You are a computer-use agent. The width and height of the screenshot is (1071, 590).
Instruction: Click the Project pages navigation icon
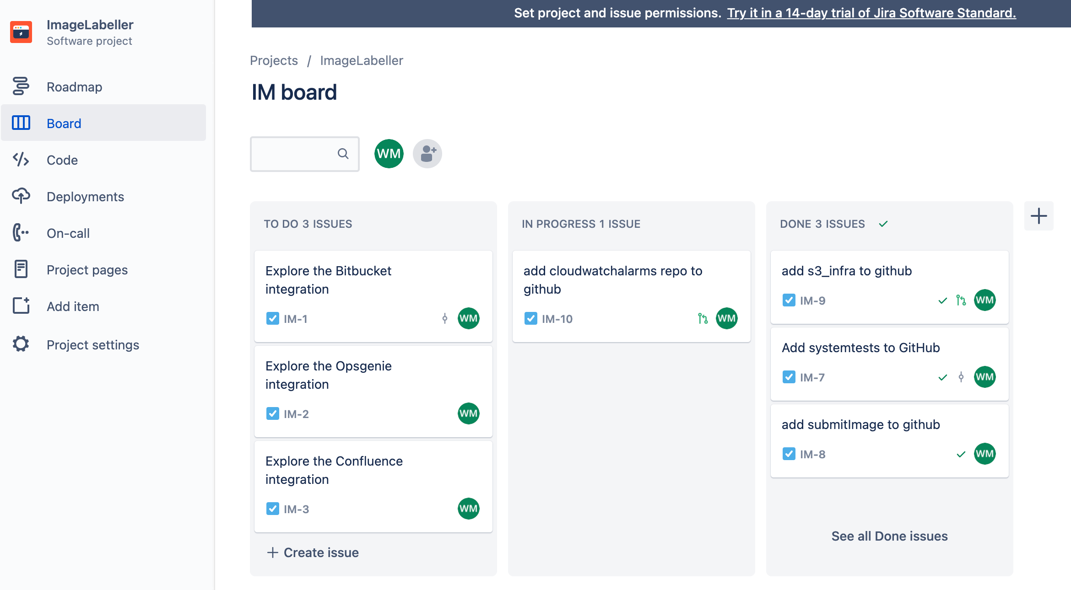click(x=21, y=269)
